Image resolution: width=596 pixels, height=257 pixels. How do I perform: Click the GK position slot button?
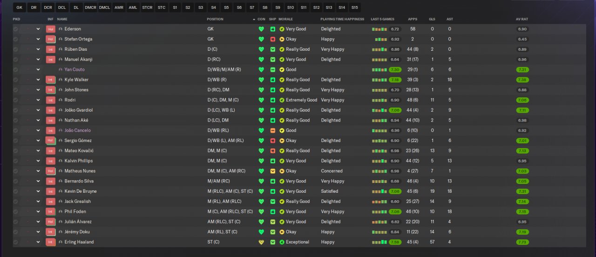pyautogui.click(x=19, y=7)
